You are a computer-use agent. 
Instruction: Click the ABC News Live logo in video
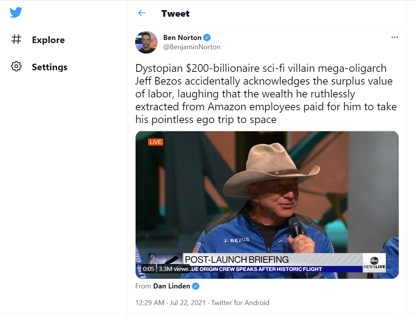coord(374,263)
